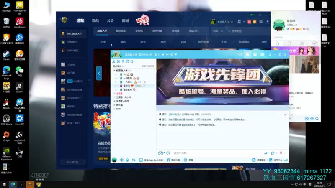Click the map search field in game platform

pos(248,31)
